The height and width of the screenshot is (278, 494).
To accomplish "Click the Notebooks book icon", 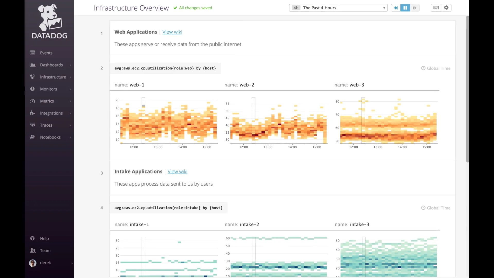I will point(32,137).
